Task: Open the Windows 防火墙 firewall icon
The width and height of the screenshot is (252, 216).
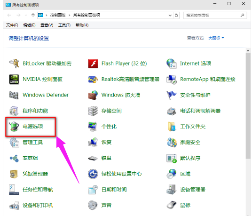Action: 93,95
